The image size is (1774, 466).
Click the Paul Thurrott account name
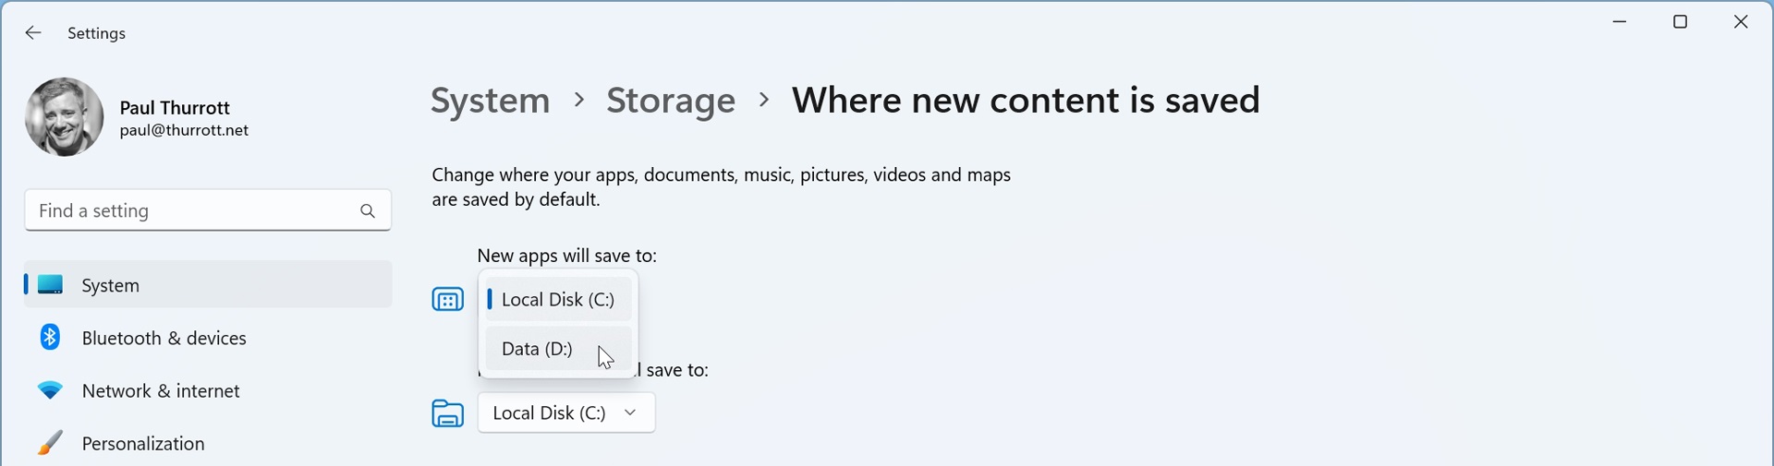(175, 107)
